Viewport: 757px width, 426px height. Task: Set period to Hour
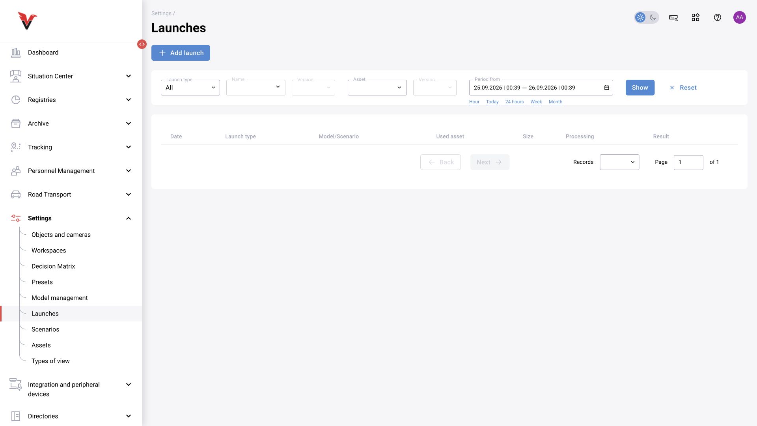pos(474,102)
